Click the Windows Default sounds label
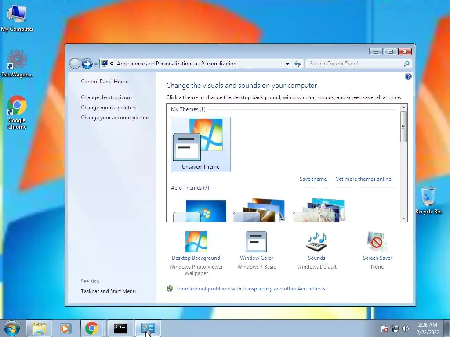450x337 pixels. 317,266
